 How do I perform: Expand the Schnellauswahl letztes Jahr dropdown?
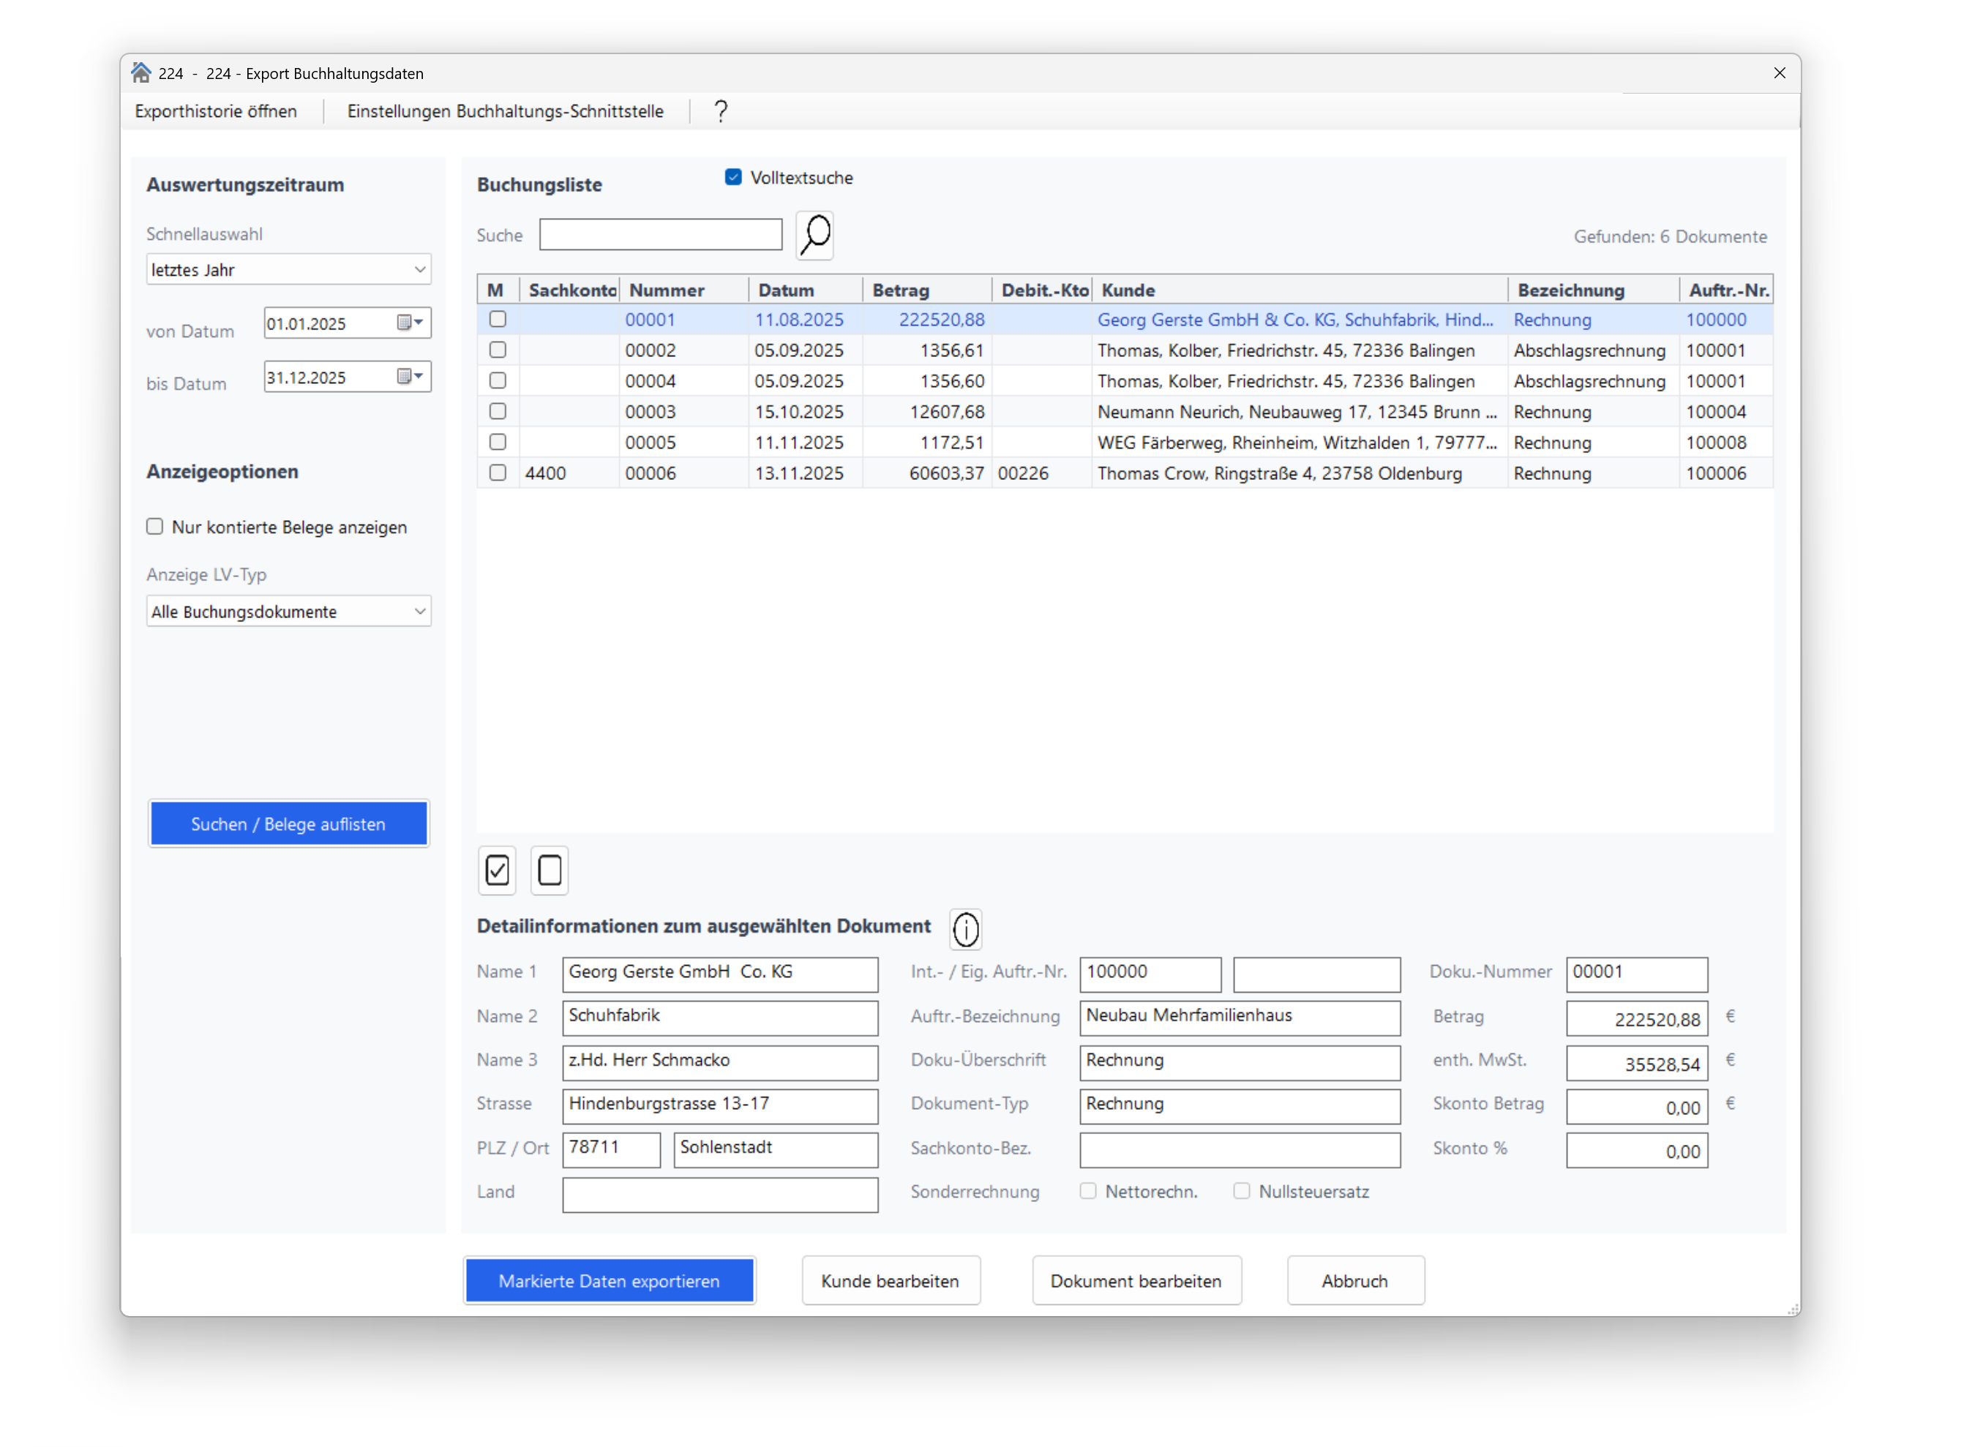click(288, 270)
